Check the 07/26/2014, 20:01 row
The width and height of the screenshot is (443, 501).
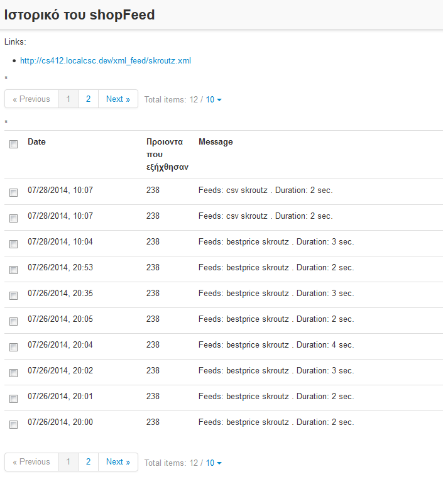click(13, 399)
